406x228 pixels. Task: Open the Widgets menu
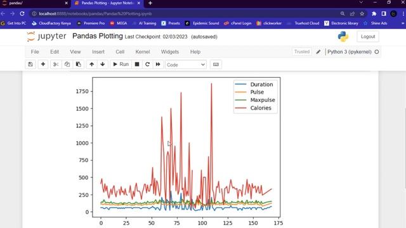170,52
